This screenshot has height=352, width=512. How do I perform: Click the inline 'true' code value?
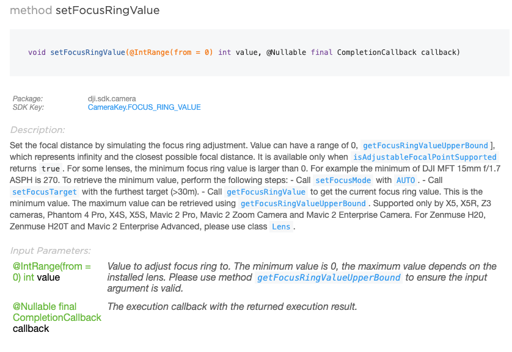tap(51, 168)
